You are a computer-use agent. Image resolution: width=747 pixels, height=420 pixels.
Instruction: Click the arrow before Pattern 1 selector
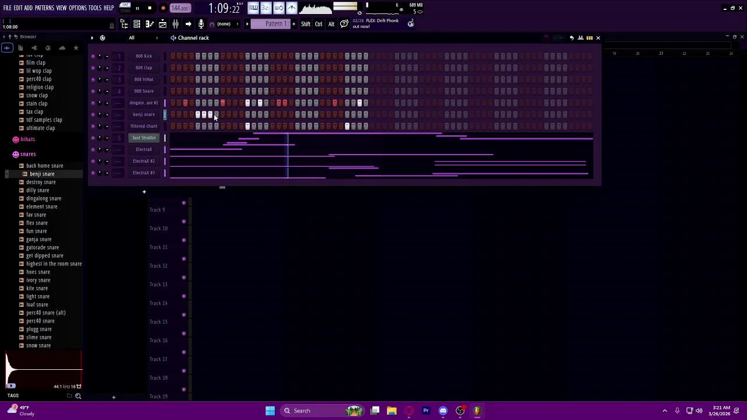(x=247, y=24)
